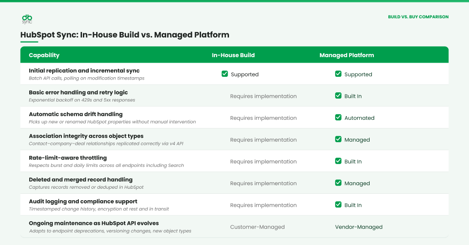Click 'Supported' text under In-House Build
469x245 pixels.
point(245,75)
